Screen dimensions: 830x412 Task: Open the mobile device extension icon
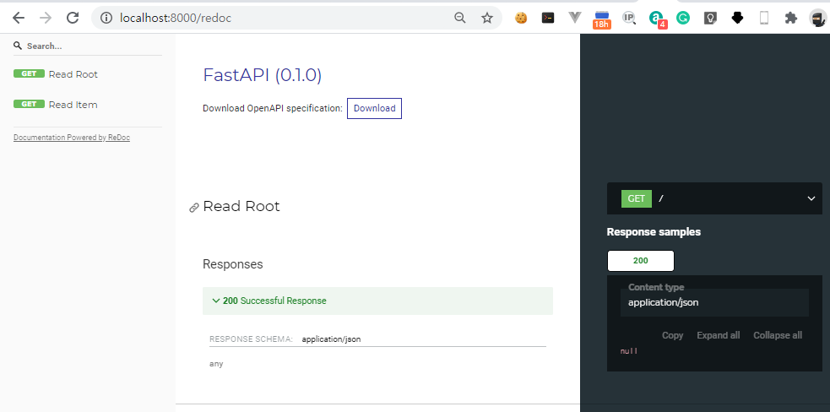click(x=764, y=18)
